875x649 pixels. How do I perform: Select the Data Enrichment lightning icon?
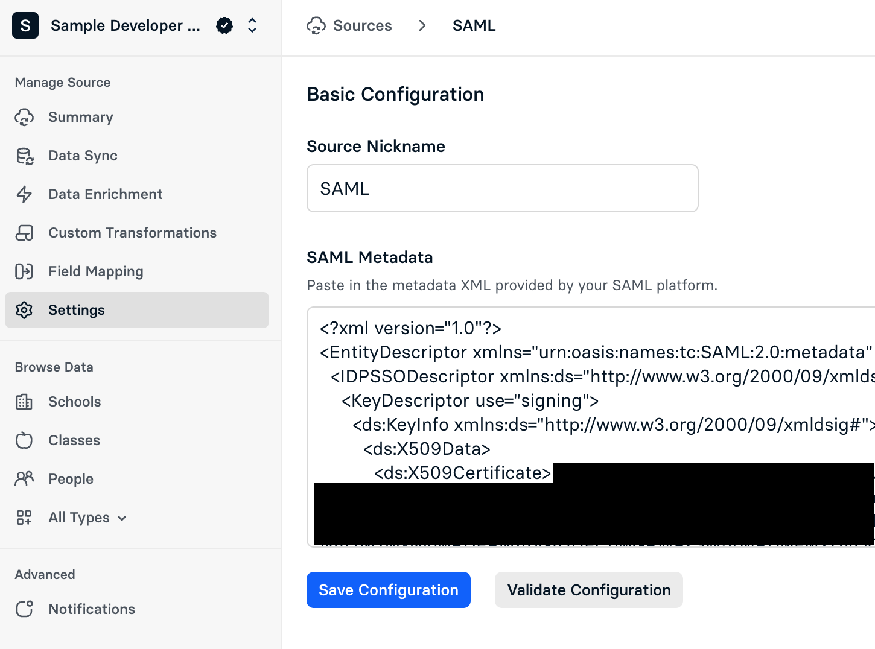click(24, 194)
